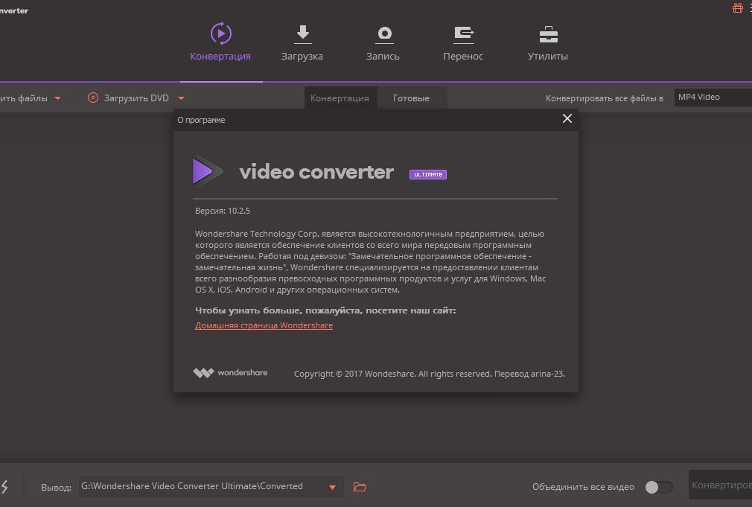The image size is (752, 507).
Task: Click the copyright line text
Action: [429, 374]
